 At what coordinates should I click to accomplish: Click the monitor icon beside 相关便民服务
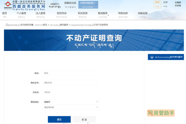click(152, 57)
